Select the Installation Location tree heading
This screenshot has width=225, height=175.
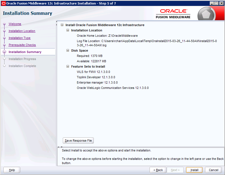point(87,30)
